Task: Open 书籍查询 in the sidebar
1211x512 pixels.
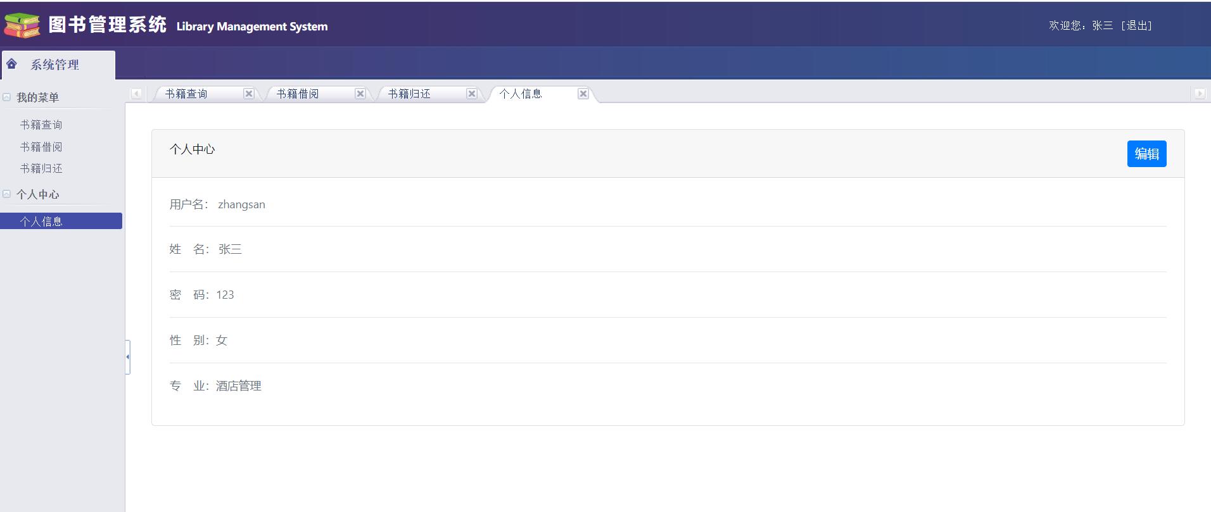Action: pos(41,125)
